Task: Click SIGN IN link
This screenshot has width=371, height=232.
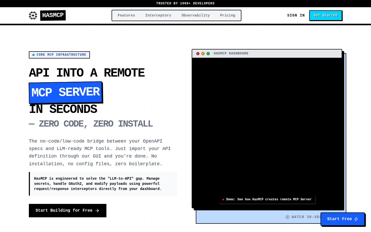Action: [x=296, y=15]
